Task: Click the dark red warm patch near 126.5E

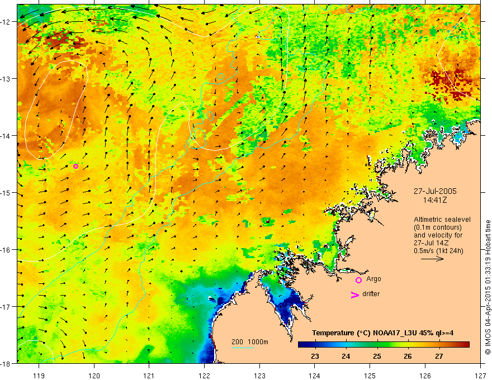Action: (x=449, y=83)
